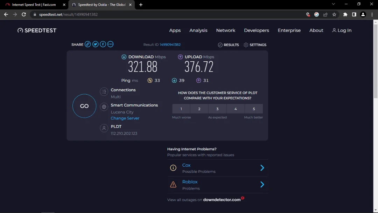Click Change Server link
This screenshot has width=378, height=213.
click(x=125, y=118)
